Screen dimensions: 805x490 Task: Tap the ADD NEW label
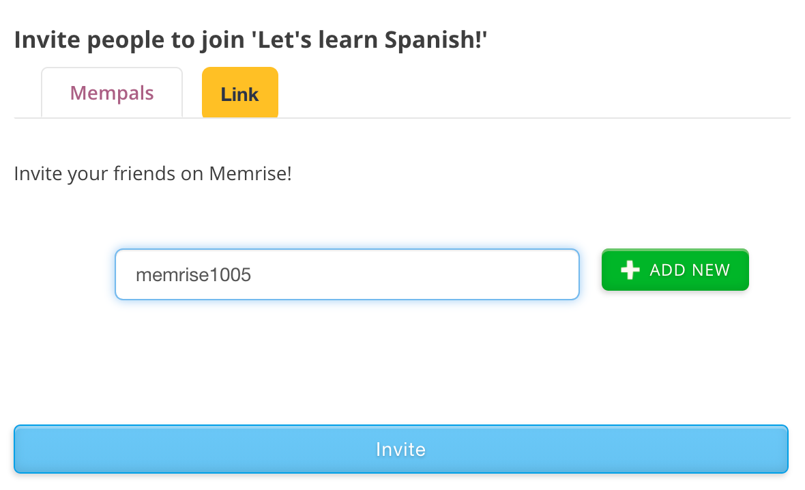coord(689,270)
